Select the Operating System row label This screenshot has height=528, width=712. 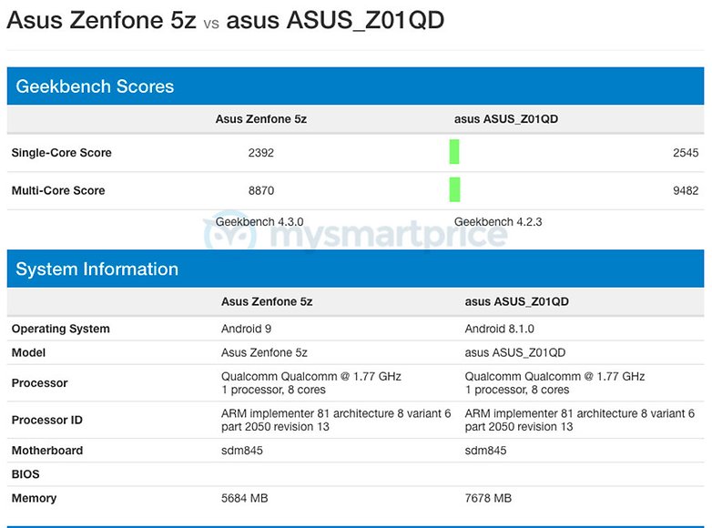click(60, 329)
